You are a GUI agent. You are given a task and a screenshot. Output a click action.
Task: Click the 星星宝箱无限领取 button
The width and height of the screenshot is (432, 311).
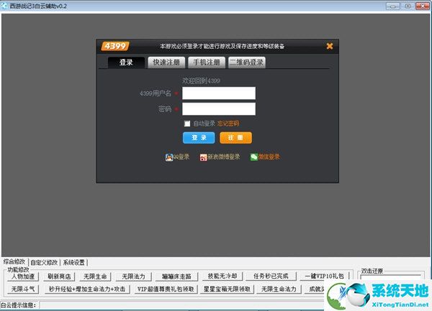(x=227, y=289)
